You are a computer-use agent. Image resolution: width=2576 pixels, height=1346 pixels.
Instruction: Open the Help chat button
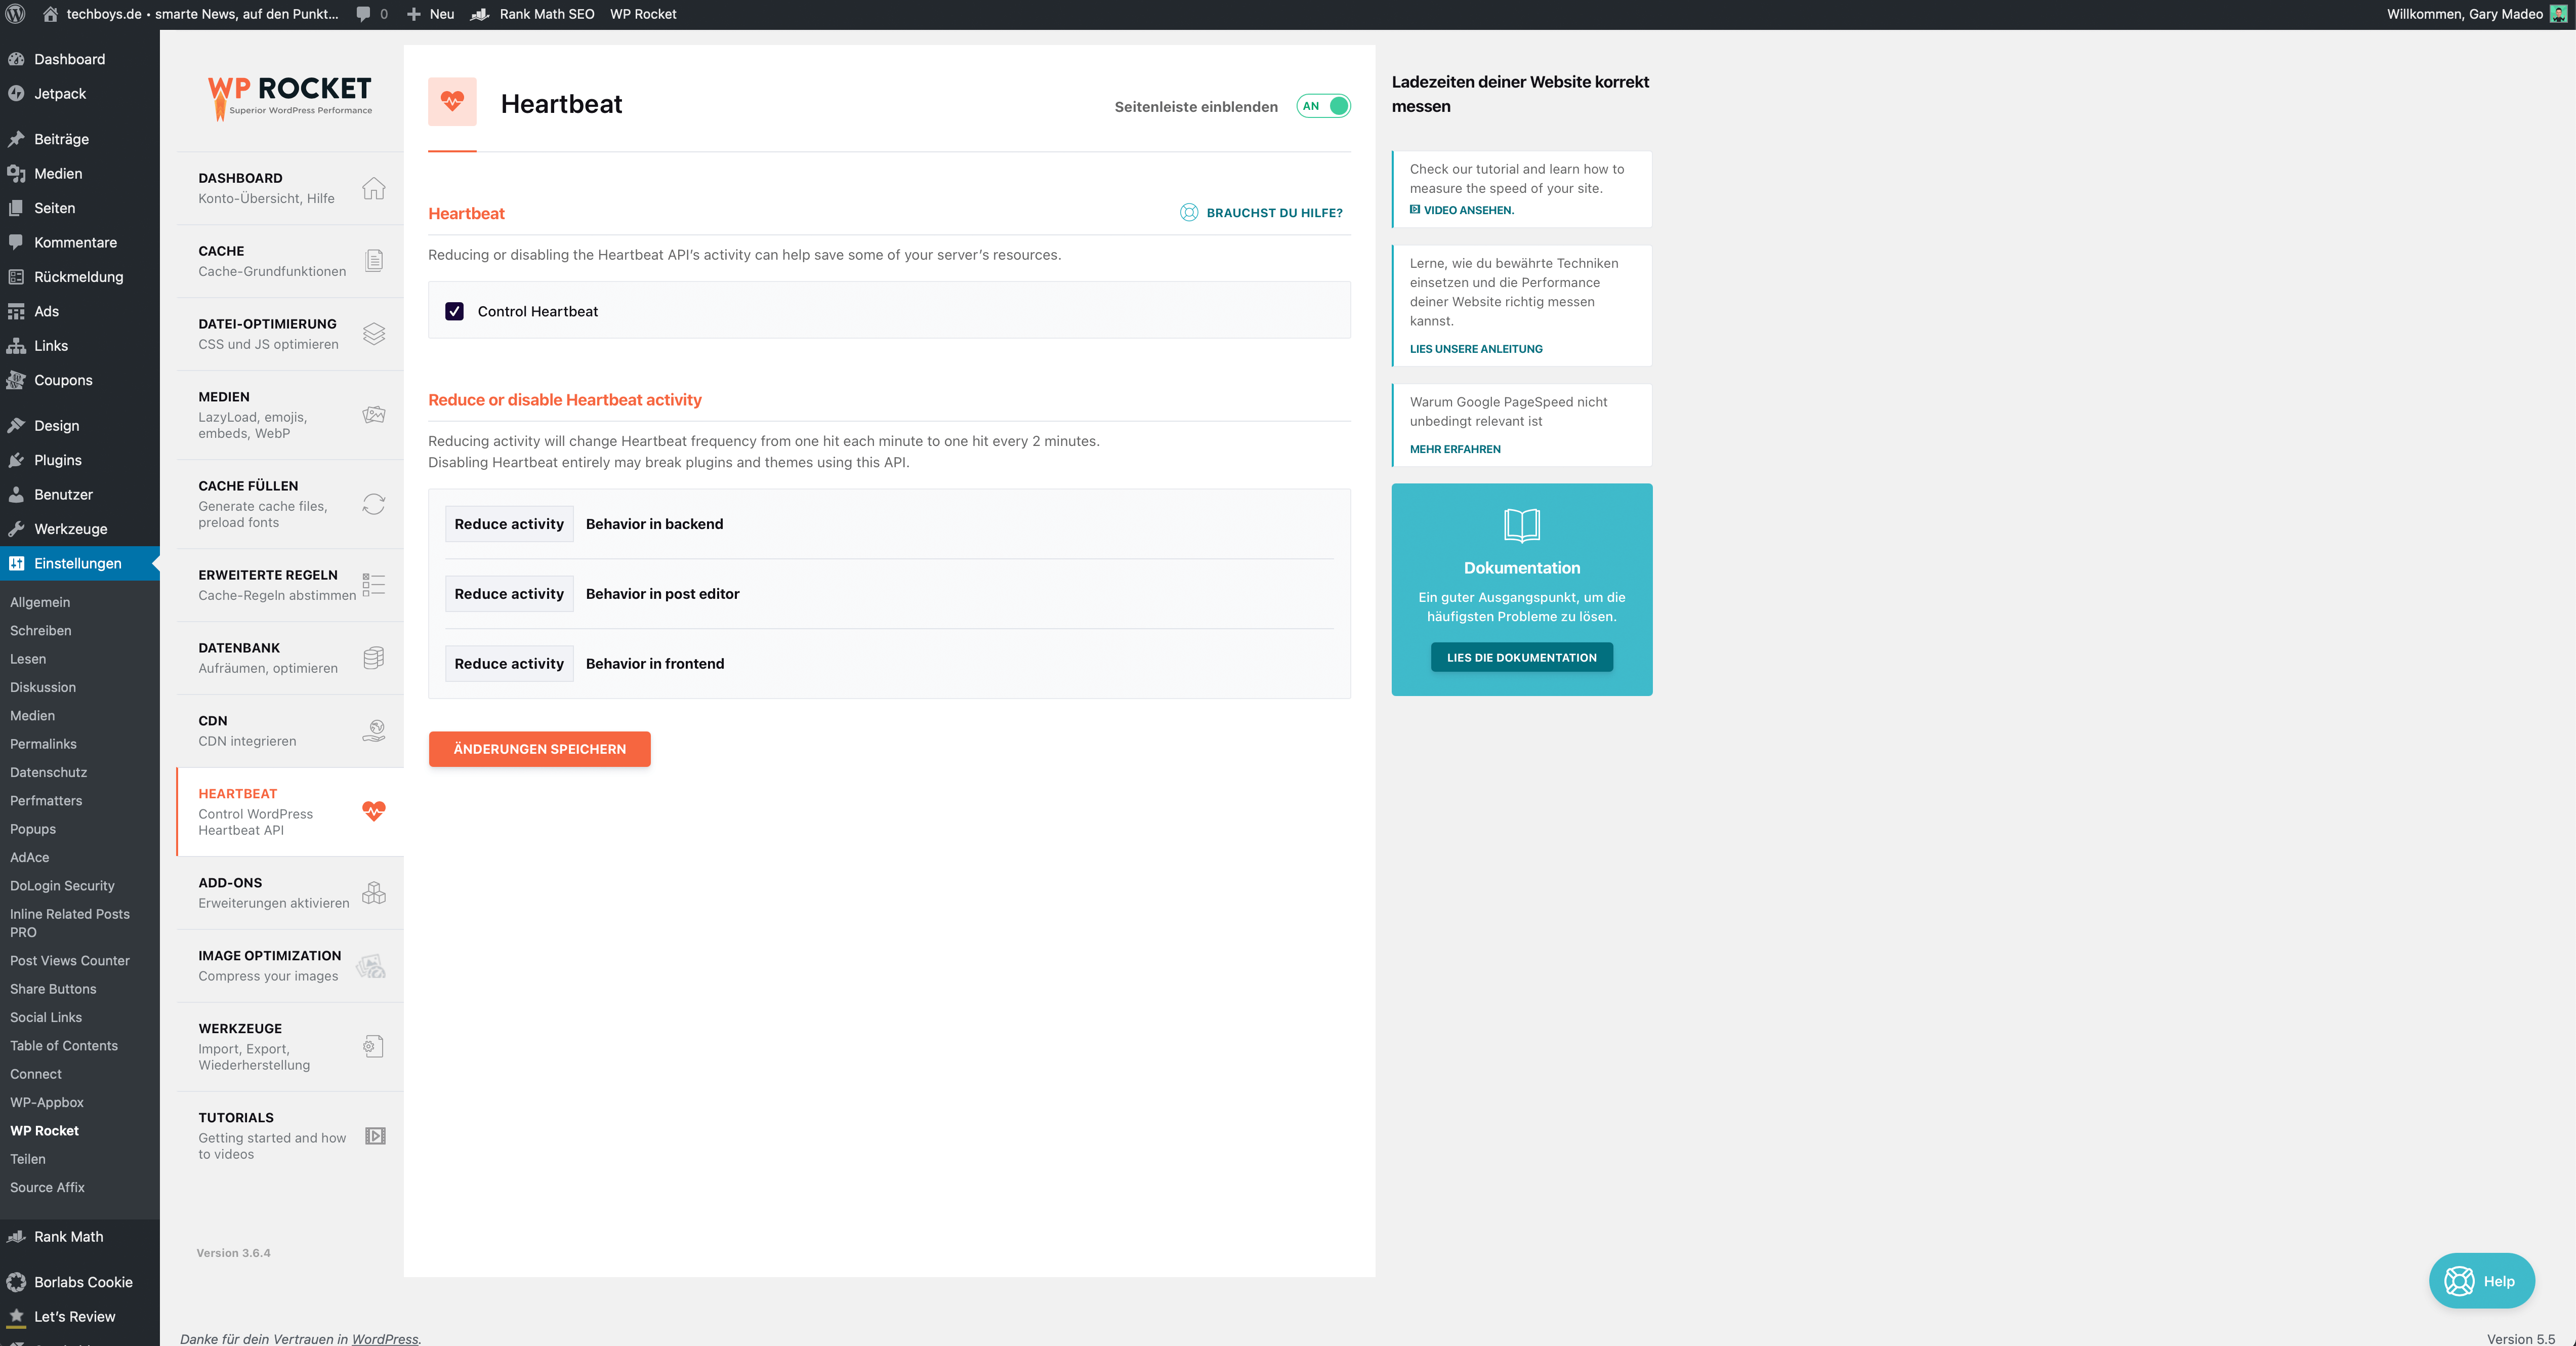tap(2481, 1281)
